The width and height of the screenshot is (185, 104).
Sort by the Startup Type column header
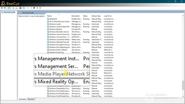96,16
